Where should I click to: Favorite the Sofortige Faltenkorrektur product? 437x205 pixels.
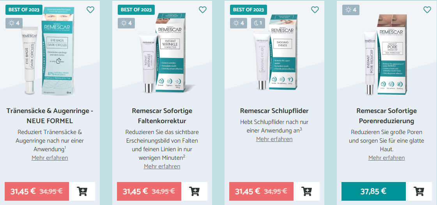click(x=203, y=10)
